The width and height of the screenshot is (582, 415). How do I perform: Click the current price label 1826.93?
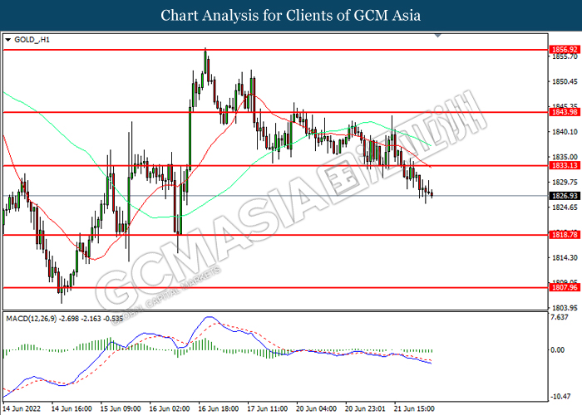[565, 196]
